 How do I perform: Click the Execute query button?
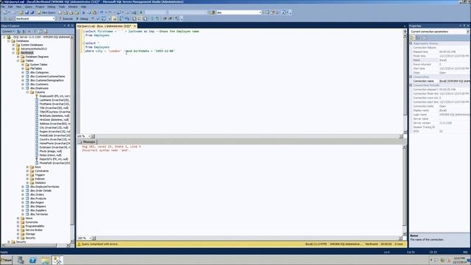[66, 18]
